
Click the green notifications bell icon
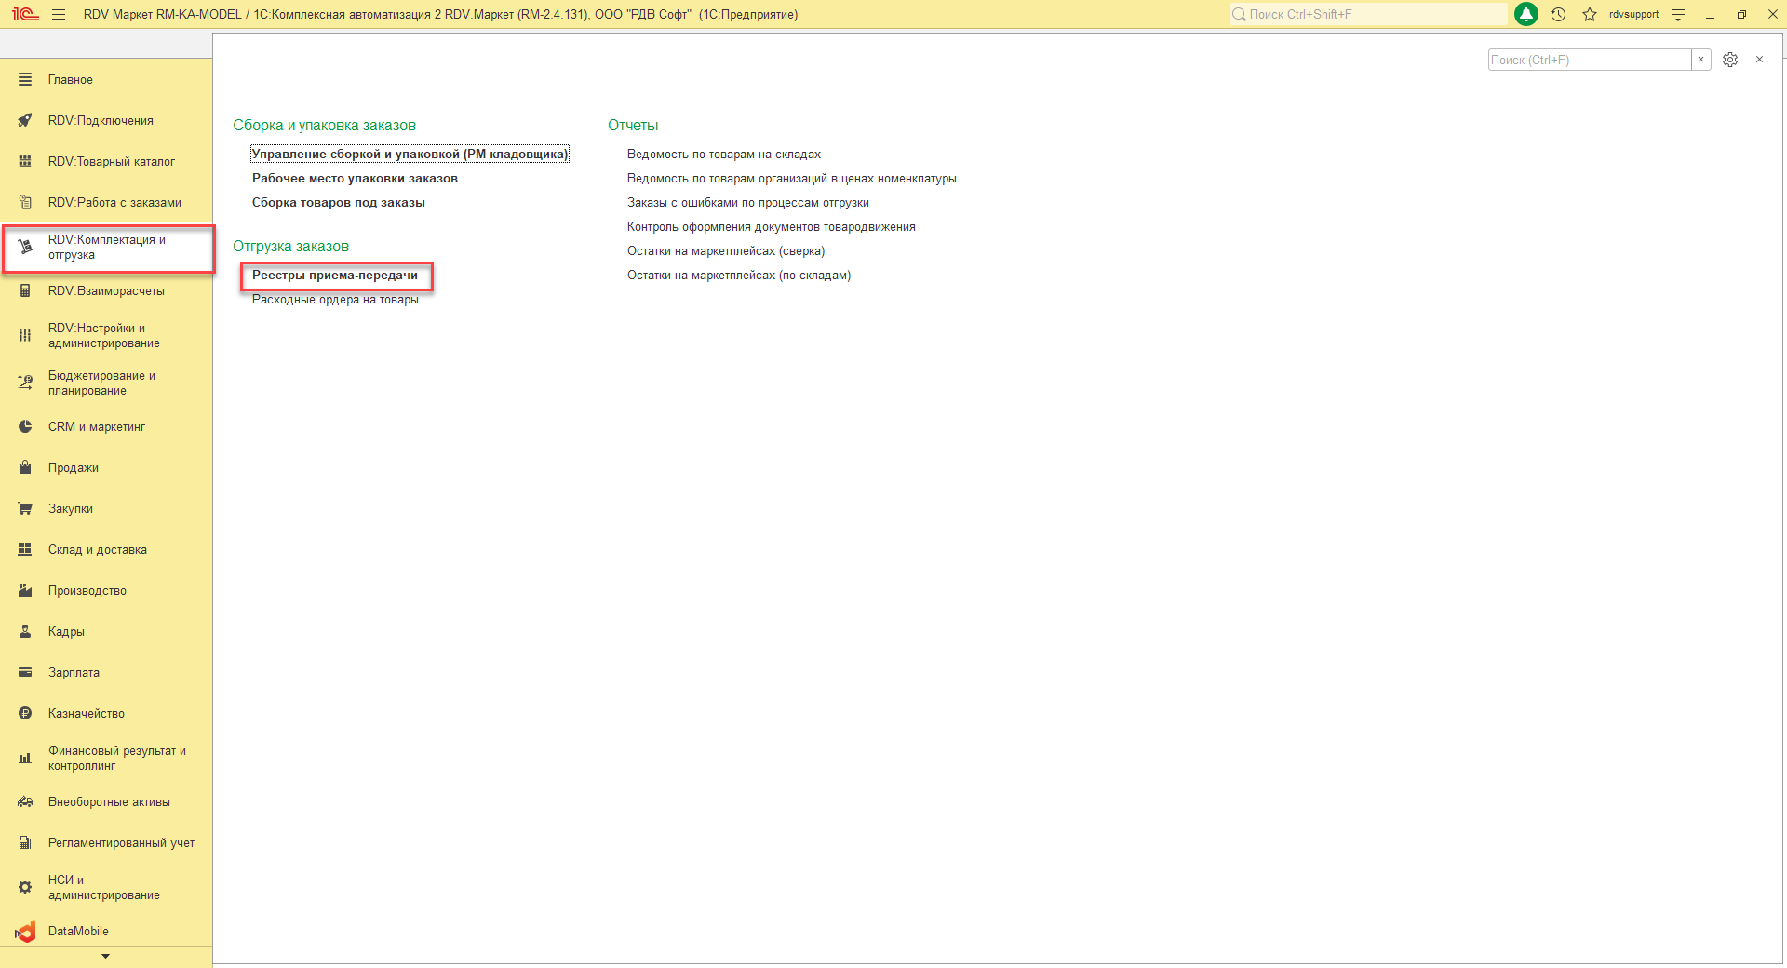1526,14
